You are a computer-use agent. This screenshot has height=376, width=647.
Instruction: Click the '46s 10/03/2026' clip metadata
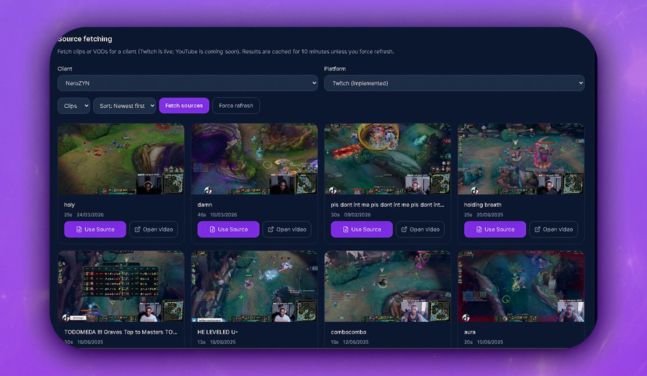tap(217, 214)
